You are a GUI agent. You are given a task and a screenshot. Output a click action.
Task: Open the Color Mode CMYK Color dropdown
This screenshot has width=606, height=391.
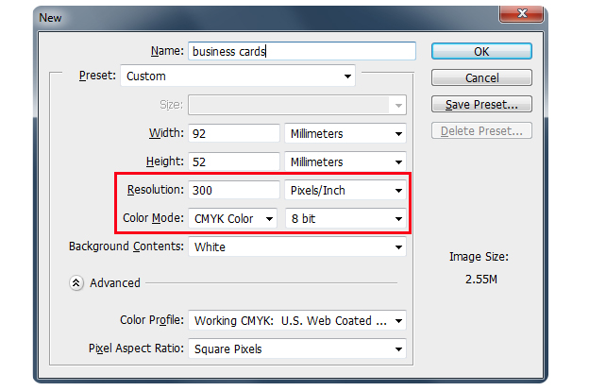click(232, 218)
